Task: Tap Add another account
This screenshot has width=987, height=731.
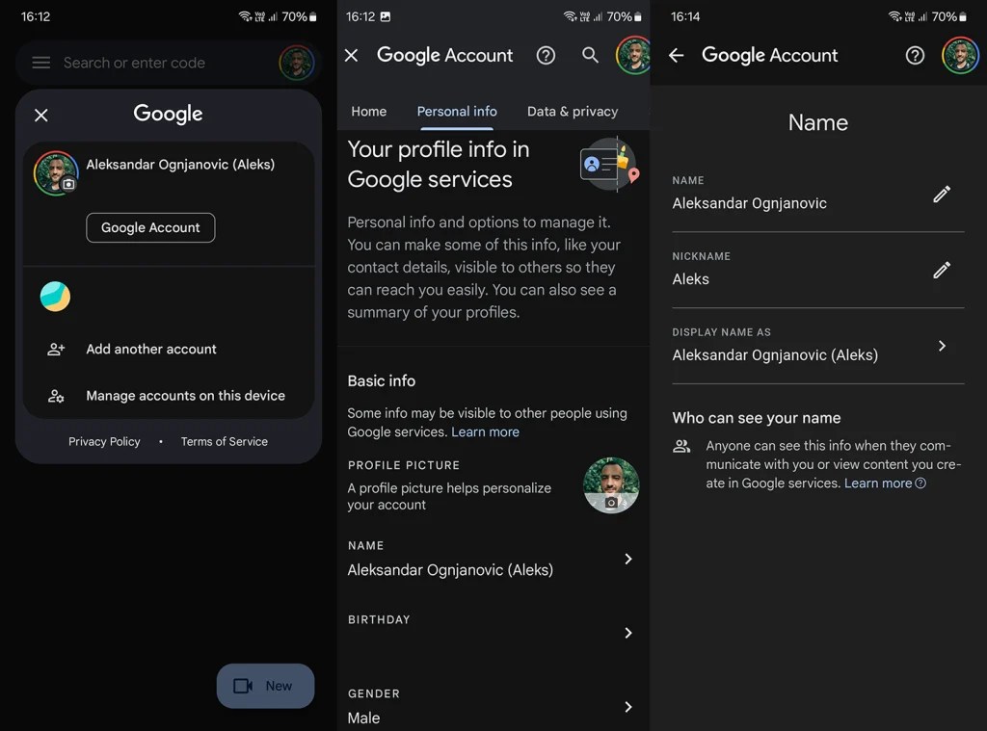Action: coord(150,349)
